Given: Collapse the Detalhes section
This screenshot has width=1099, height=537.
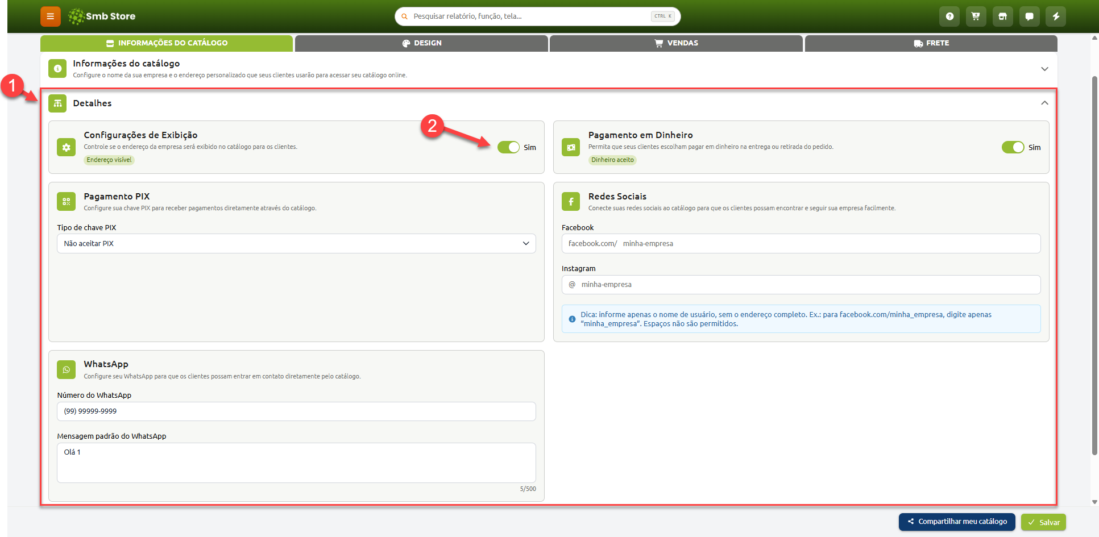Looking at the screenshot, I should 1044,103.
